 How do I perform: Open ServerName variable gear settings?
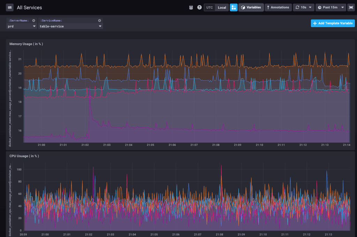click(34, 21)
